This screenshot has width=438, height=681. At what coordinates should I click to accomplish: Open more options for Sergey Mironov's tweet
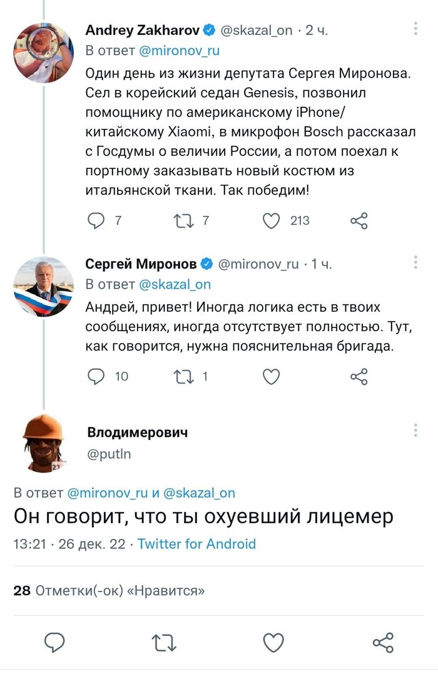[x=415, y=263]
